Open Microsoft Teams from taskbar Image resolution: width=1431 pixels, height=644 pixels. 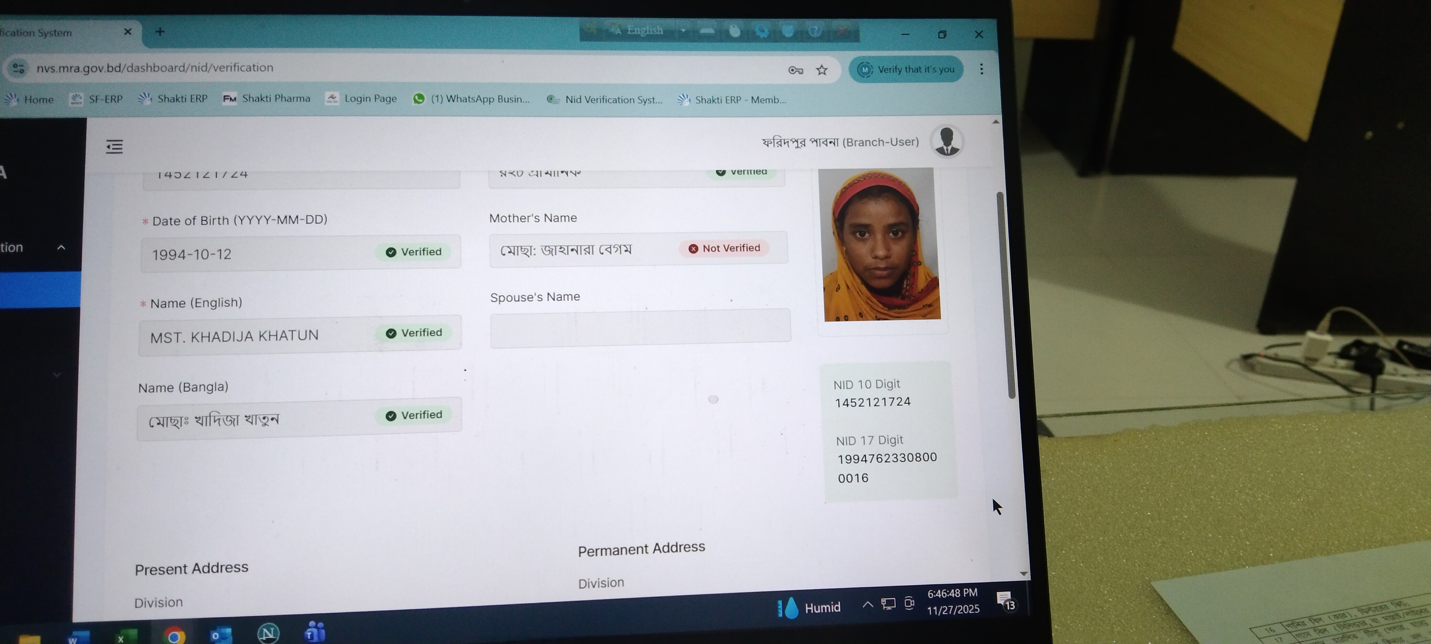[315, 632]
